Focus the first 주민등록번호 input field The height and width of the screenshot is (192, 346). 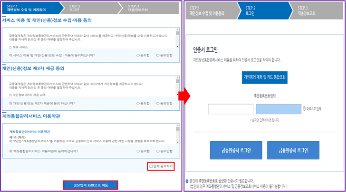pyautogui.click(x=231, y=109)
